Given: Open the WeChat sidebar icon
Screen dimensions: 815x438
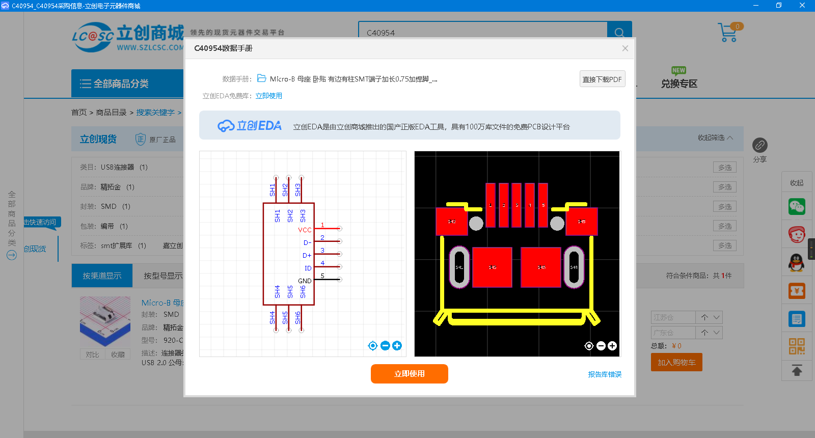Looking at the screenshot, I should [x=797, y=206].
